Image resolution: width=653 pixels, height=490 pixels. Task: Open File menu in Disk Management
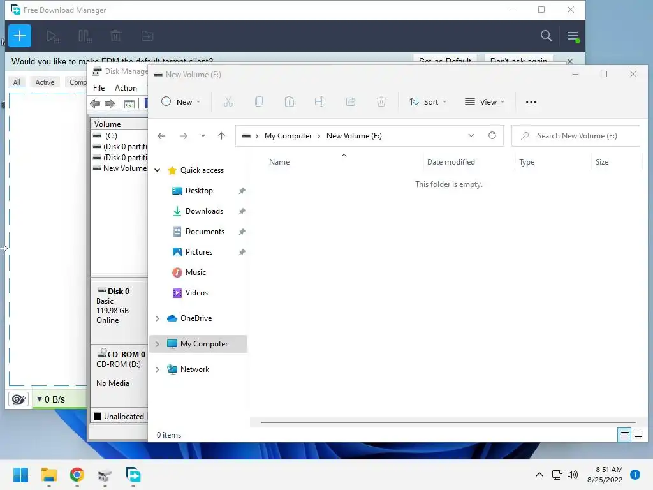99,88
